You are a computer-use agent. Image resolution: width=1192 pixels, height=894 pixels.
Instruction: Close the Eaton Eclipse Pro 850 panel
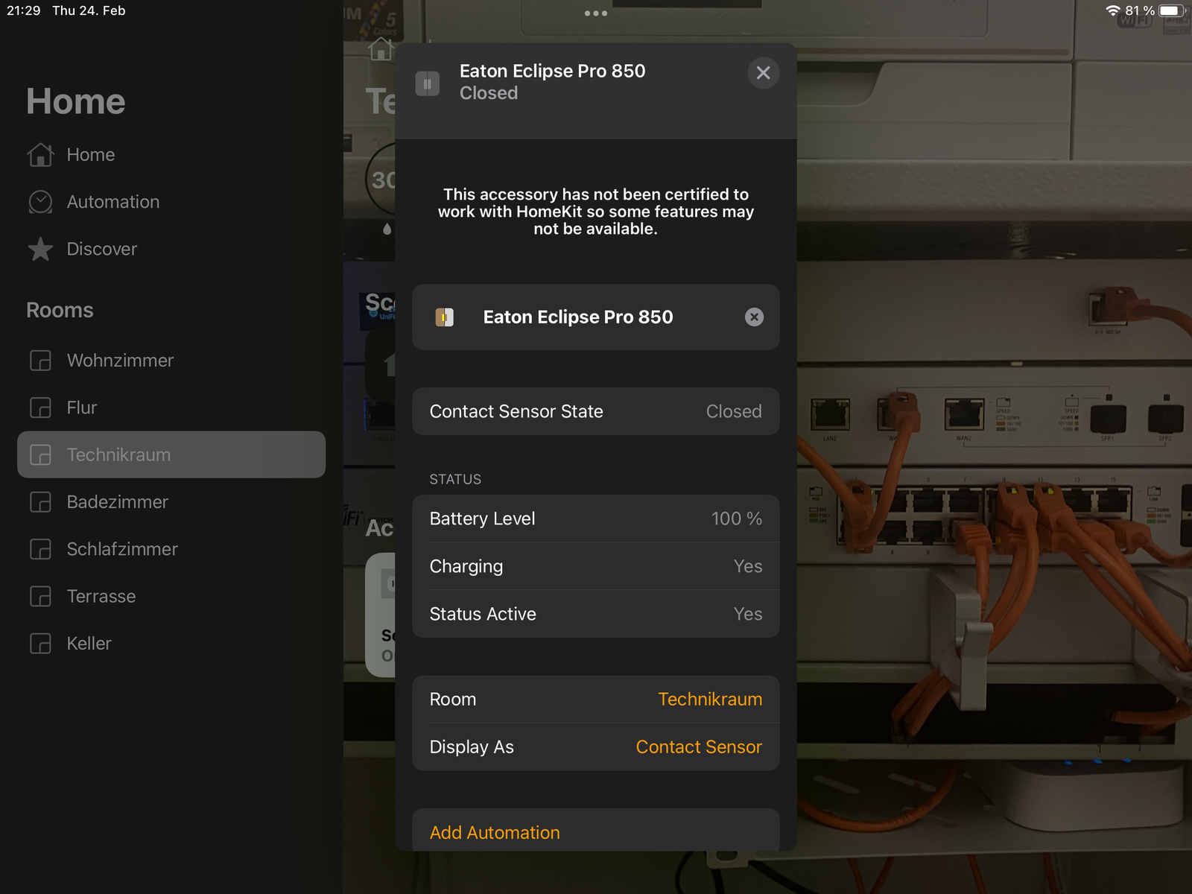tap(763, 73)
